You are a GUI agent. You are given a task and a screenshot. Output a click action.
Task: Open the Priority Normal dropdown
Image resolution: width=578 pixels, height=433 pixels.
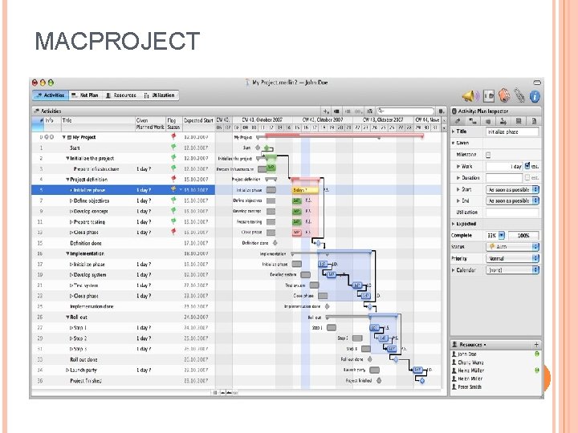(512, 258)
